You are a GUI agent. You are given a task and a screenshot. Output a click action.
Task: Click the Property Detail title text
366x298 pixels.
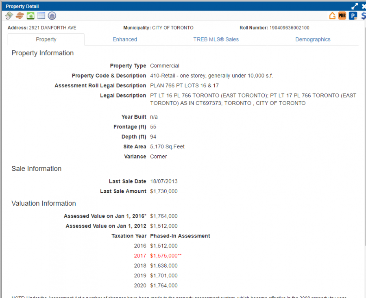click(22, 6)
